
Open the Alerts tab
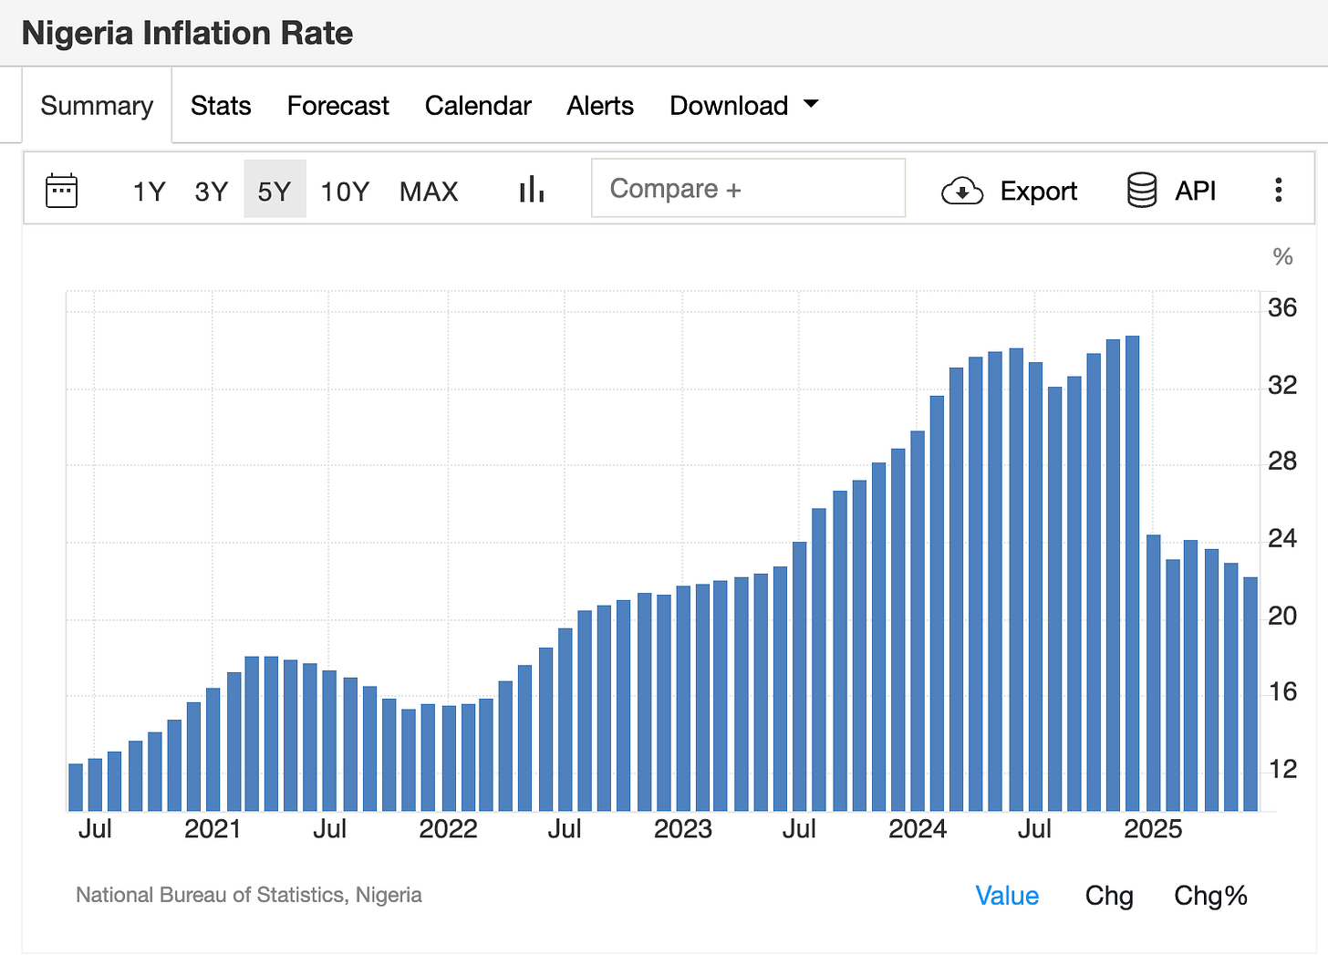(x=600, y=106)
